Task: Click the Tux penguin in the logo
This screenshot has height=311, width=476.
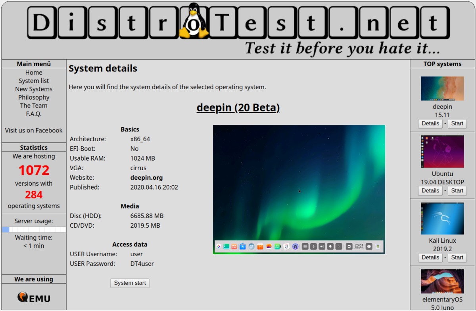Action: coord(194,21)
